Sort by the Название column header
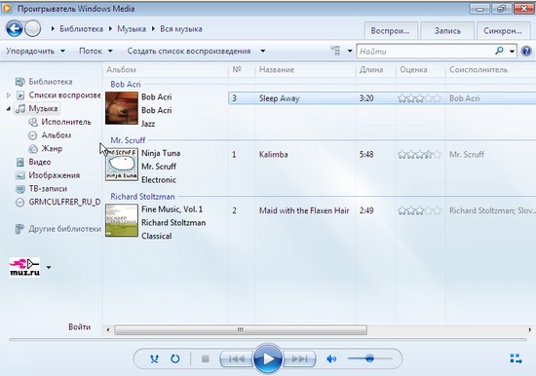The height and width of the screenshot is (376, 536). [x=305, y=70]
